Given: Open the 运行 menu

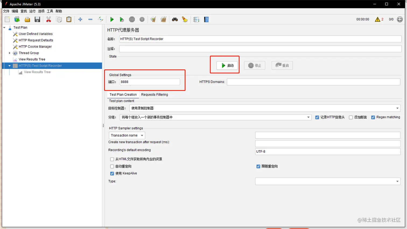Looking at the screenshot, I should coord(32,11).
